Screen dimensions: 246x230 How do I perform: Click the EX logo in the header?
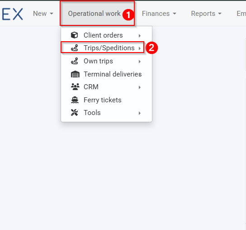13,14
